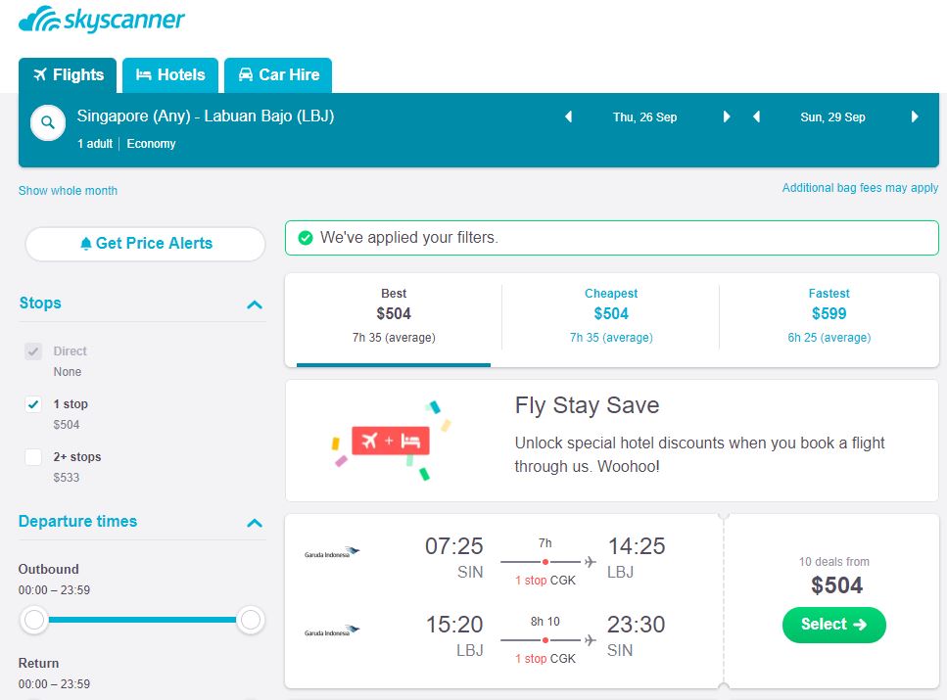The width and height of the screenshot is (947, 700).
Task: Go to next day after Thu, 26 Sep
Action: point(727,117)
